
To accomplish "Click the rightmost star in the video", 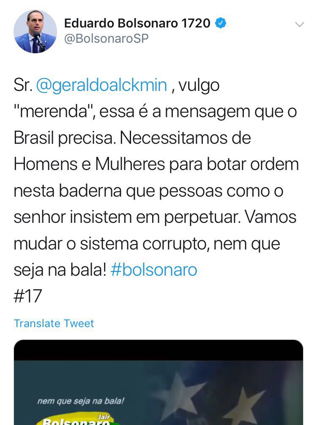I will point(243,406).
